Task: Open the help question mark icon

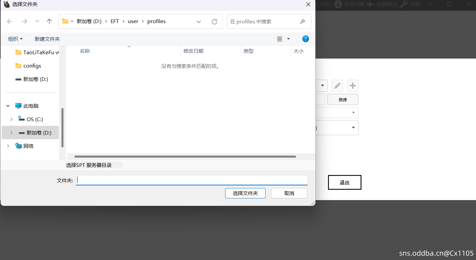Action: 305,39
